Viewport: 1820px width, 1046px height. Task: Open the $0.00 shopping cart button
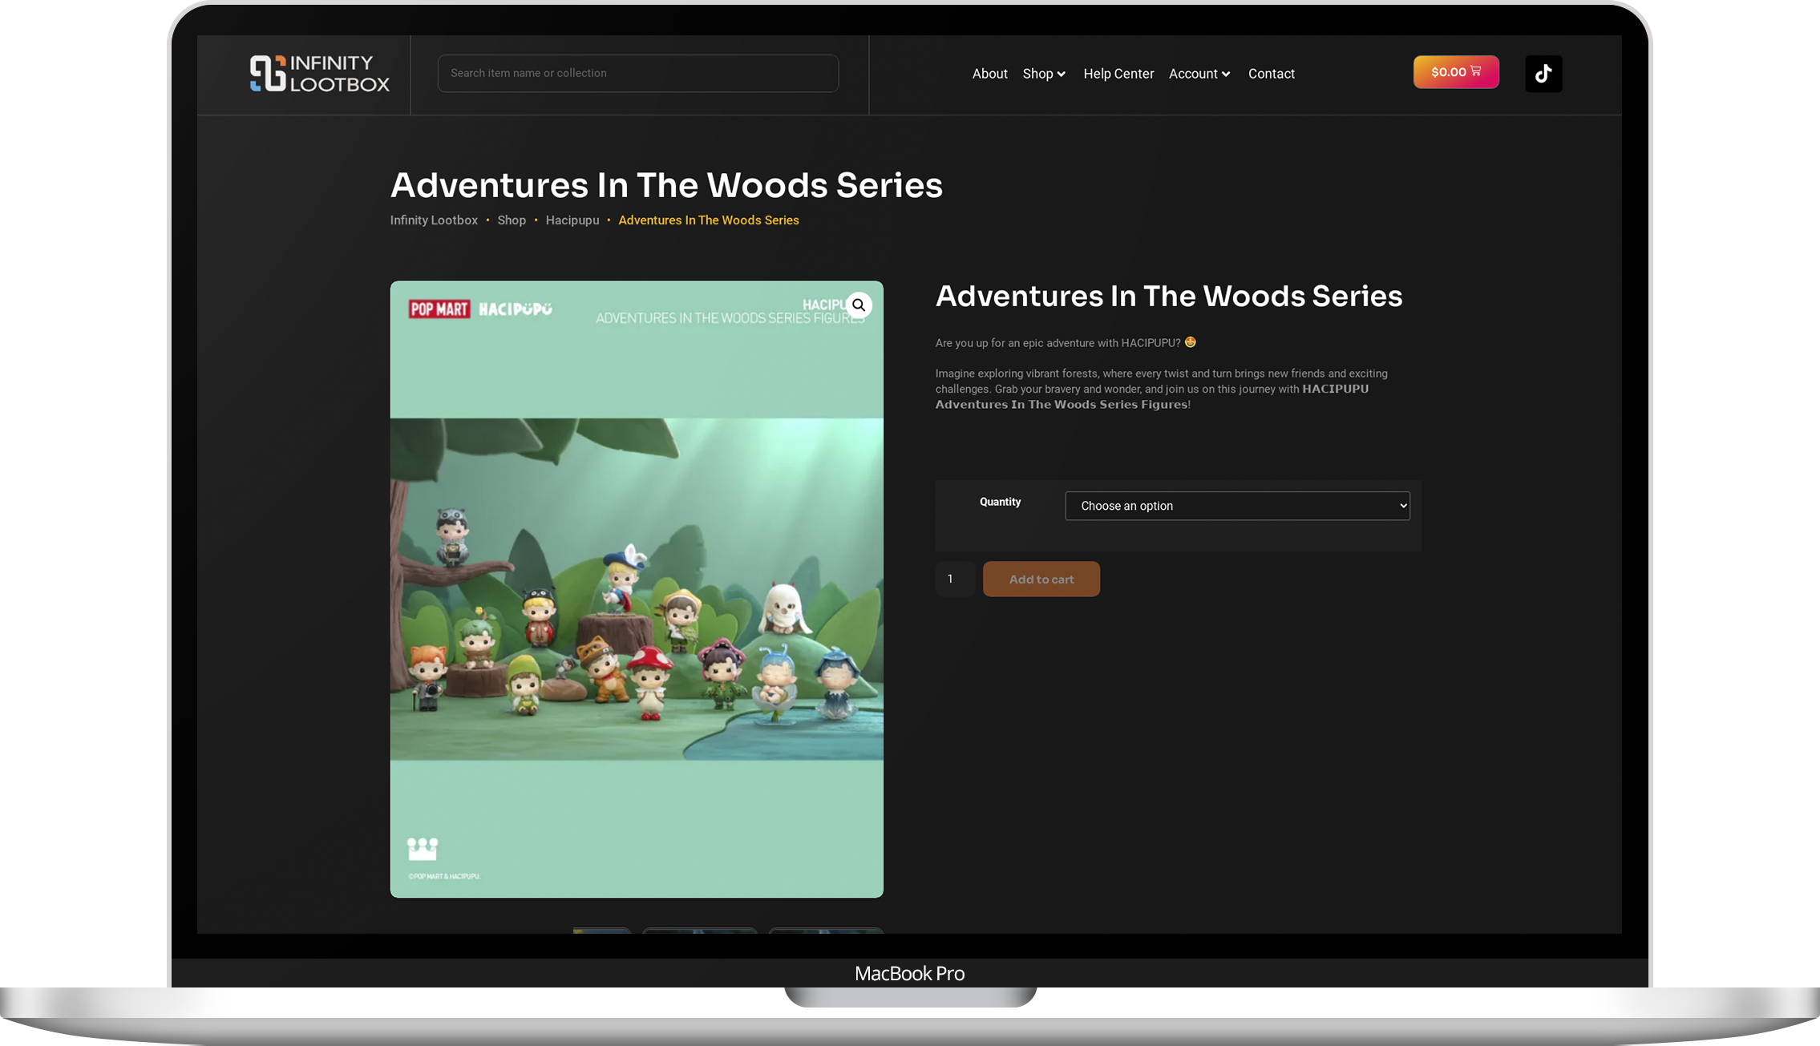point(1456,72)
